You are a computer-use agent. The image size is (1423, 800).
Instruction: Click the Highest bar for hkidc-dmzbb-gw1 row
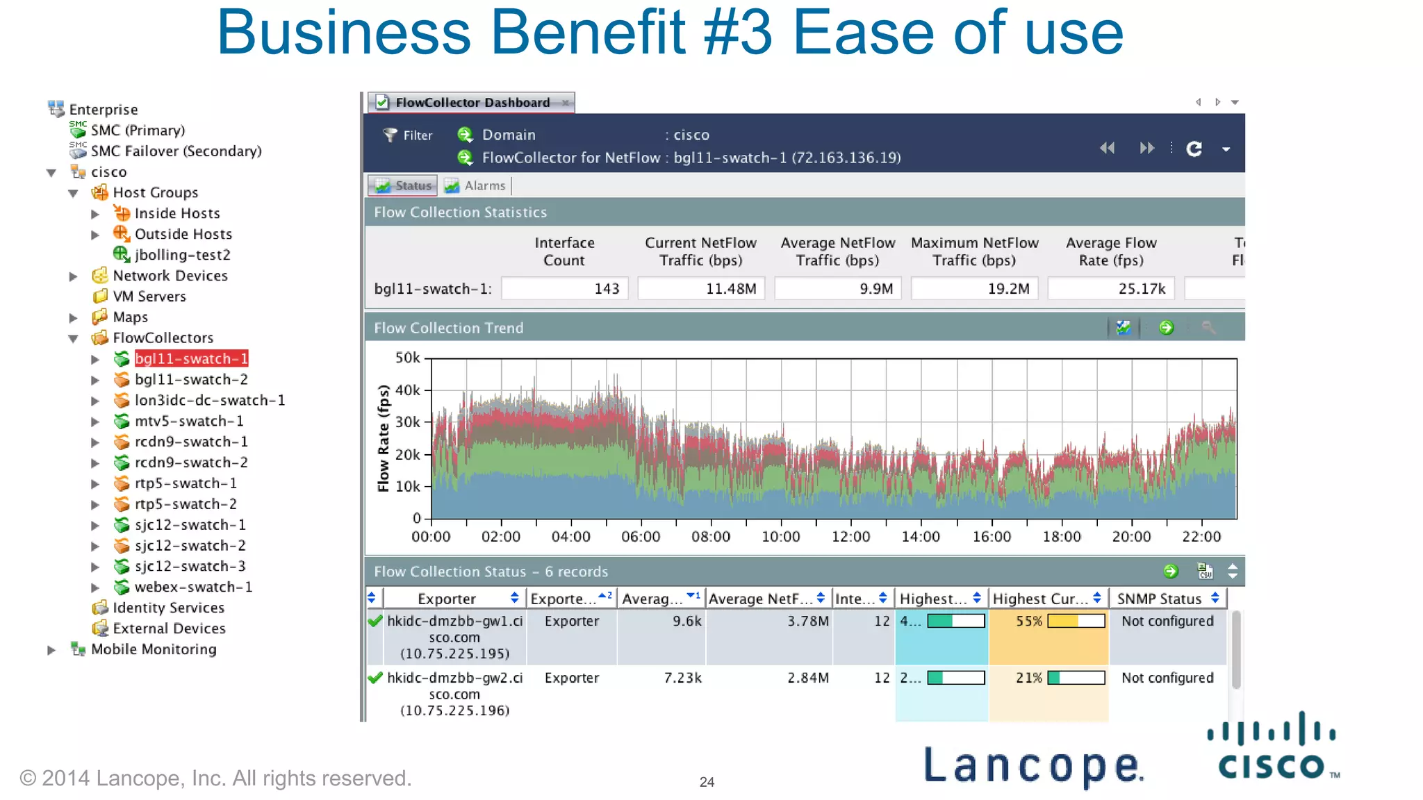coord(956,621)
